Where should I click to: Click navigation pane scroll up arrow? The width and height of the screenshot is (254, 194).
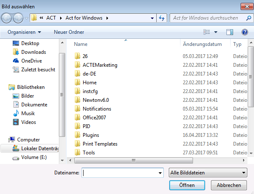tap(62, 43)
